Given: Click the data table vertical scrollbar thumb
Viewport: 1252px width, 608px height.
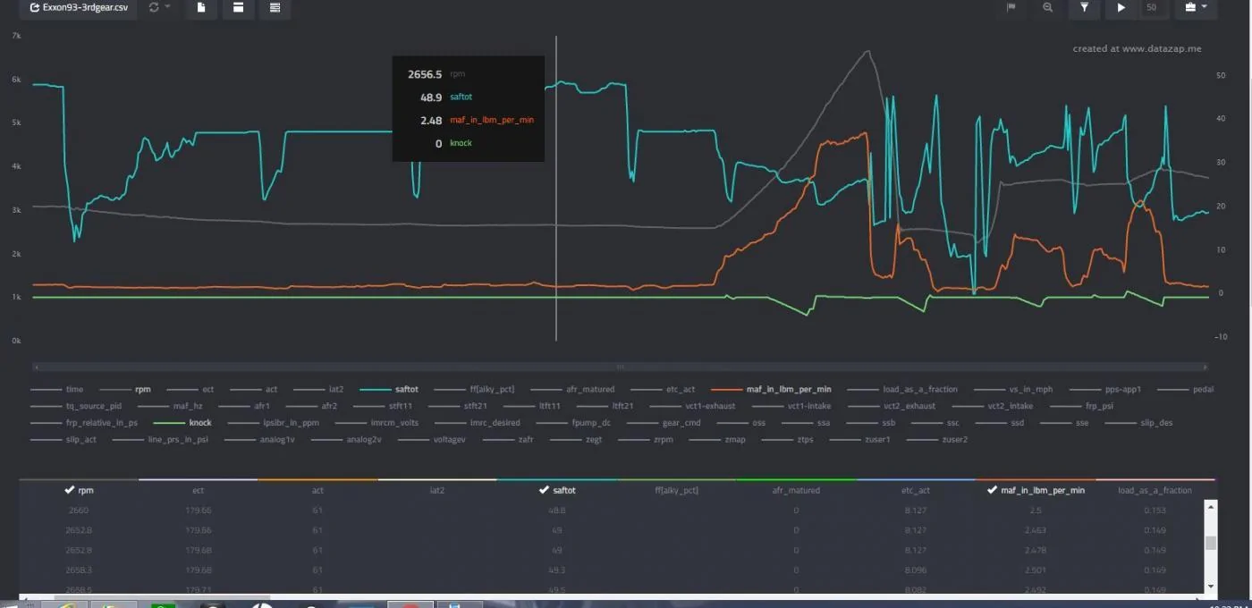Looking at the screenshot, I should coord(1211,543).
